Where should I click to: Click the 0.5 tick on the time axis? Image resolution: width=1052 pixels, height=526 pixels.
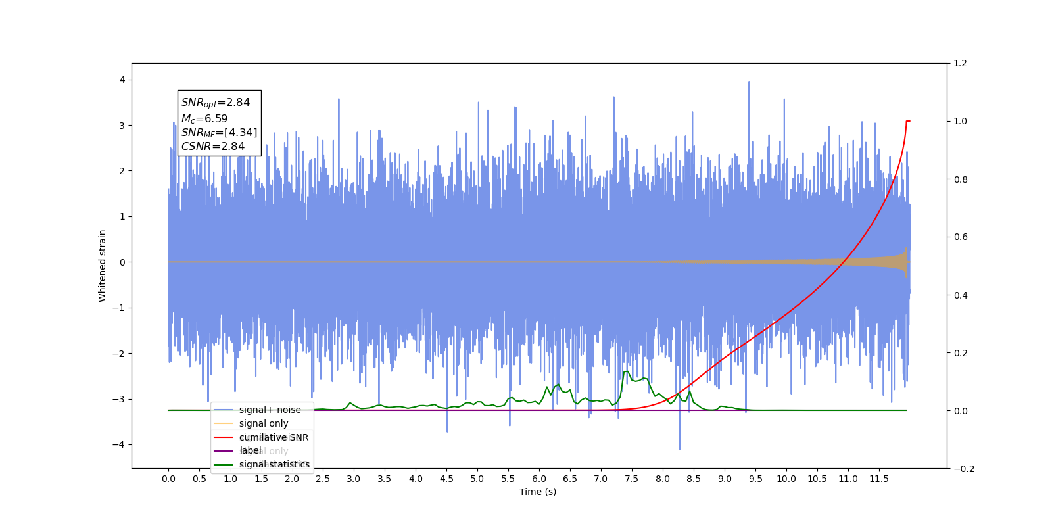199,479
